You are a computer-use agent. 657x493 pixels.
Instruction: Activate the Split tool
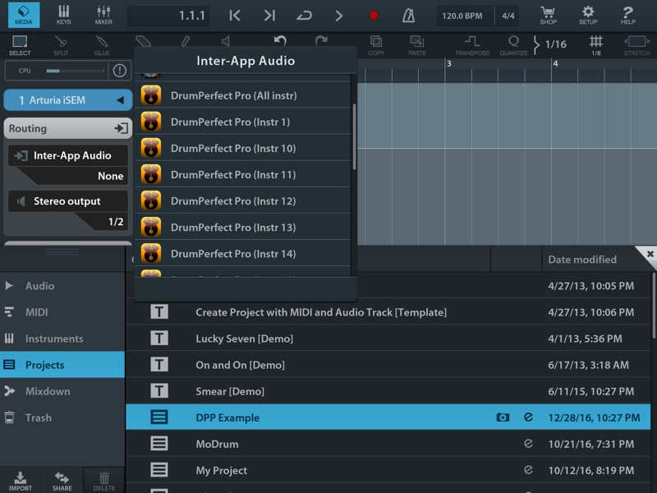tap(61, 45)
